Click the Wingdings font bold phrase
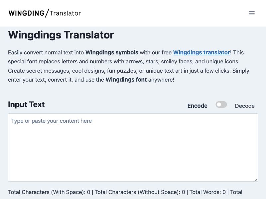266x199 pixels. click(x=126, y=80)
